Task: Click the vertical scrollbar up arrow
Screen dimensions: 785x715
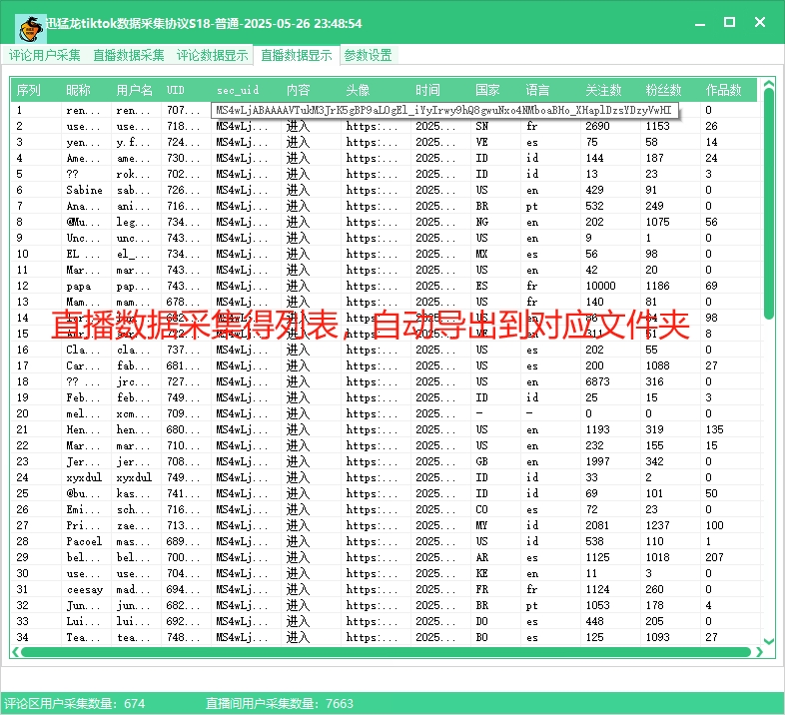Action: 769,84
